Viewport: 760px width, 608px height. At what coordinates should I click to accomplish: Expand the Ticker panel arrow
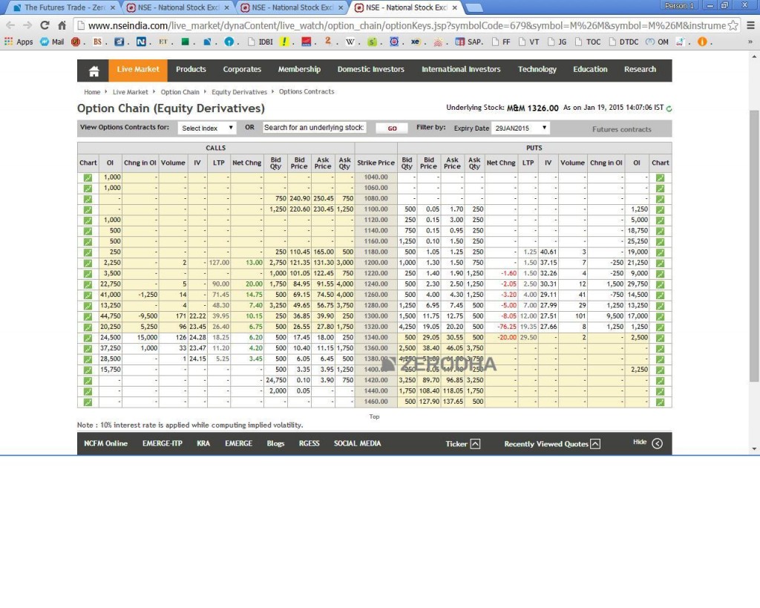tap(475, 443)
